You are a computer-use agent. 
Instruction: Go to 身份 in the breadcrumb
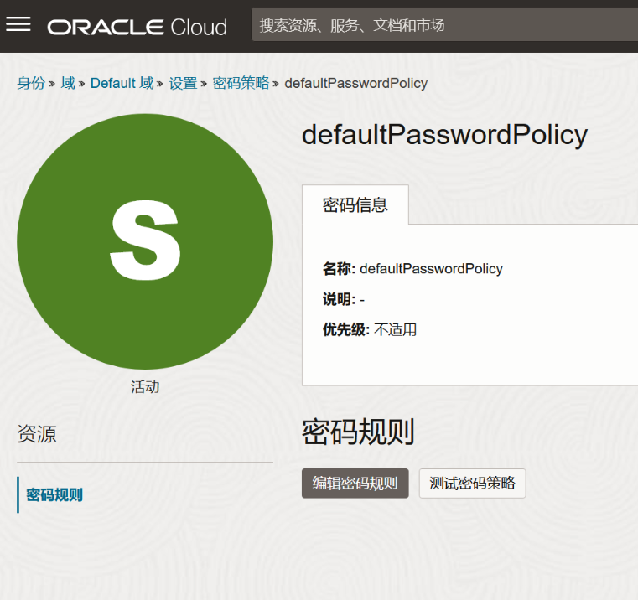click(31, 83)
